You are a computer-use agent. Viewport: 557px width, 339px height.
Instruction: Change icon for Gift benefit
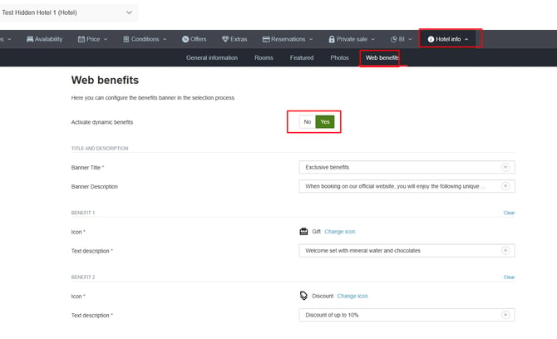pyautogui.click(x=339, y=232)
